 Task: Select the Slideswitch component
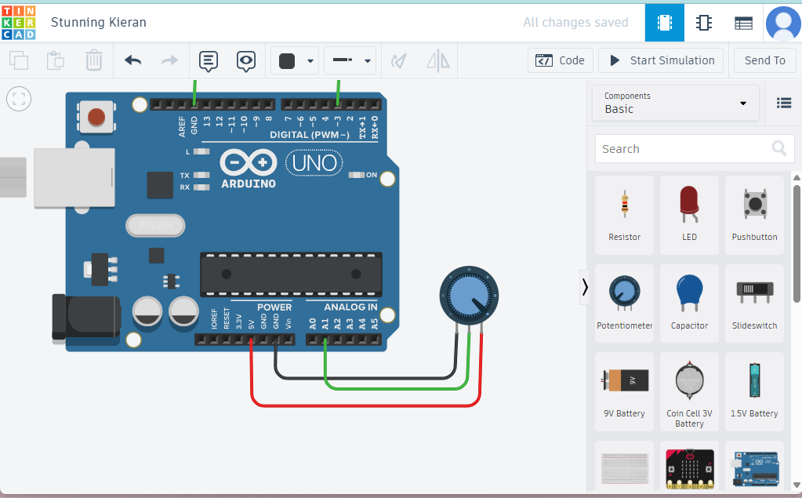[x=754, y=304]
